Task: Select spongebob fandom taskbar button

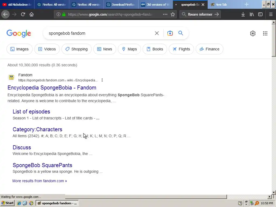Action: click(x=57, y=203)
